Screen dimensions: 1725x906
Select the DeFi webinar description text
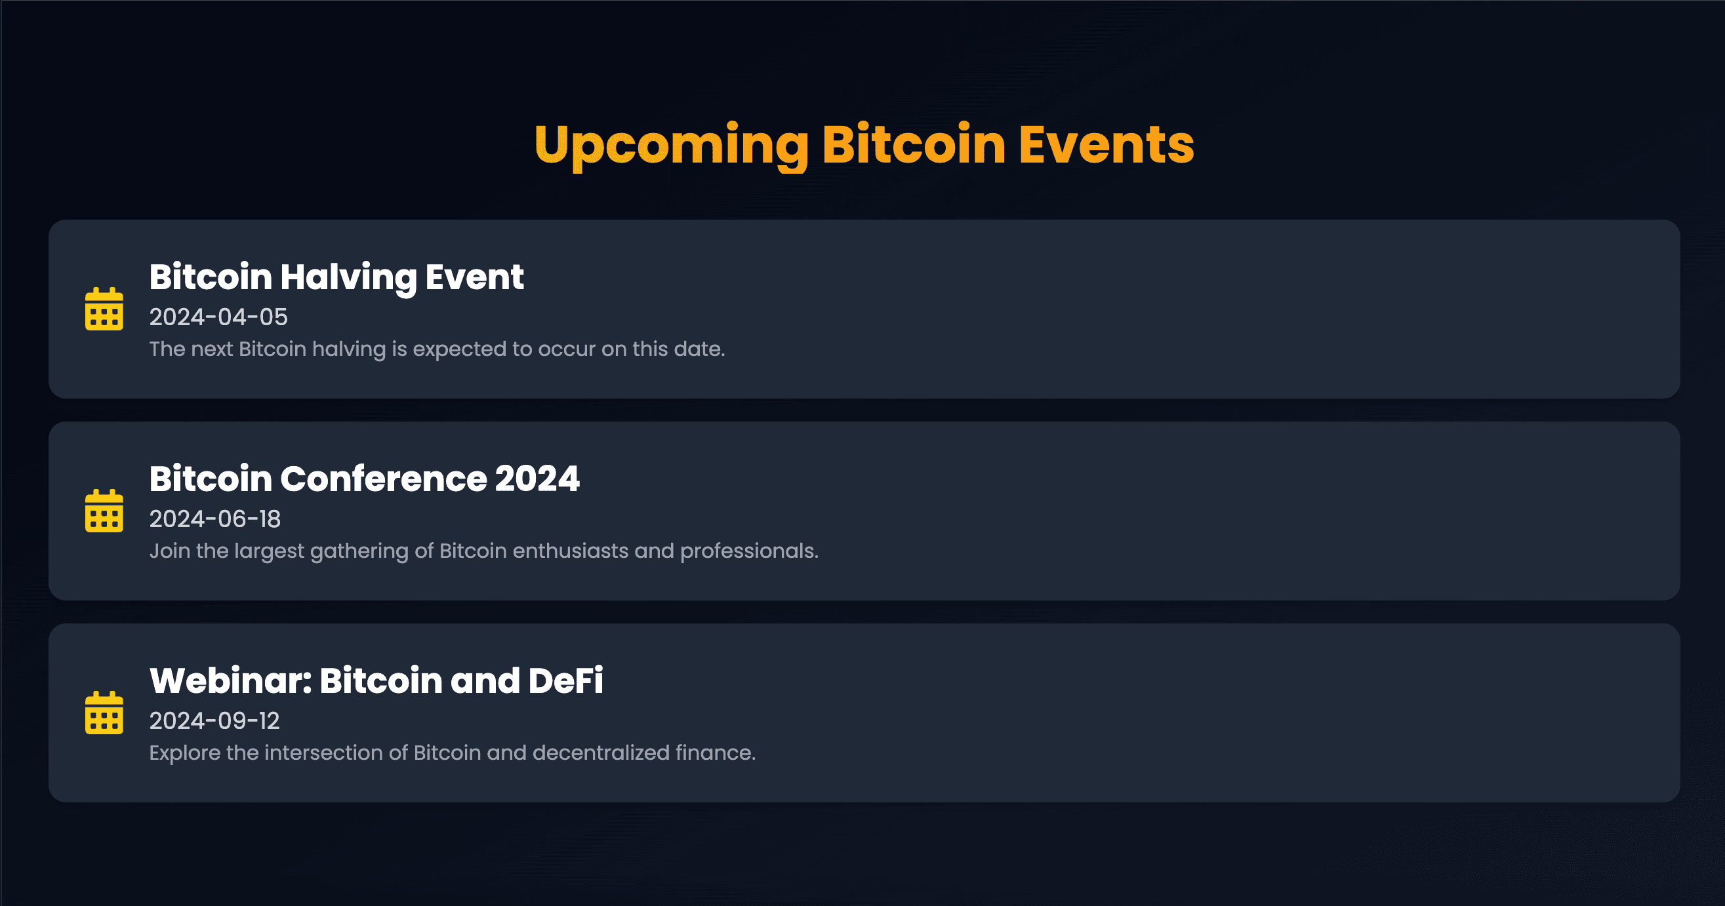click(453, 752)
